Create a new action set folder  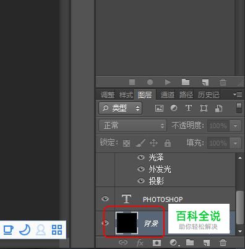point(186,82)
